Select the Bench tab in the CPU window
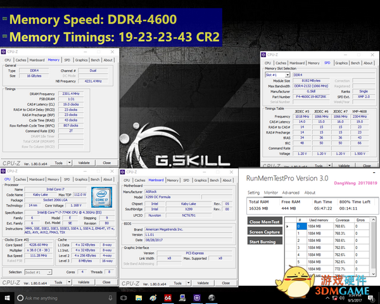 pos(95,179)
